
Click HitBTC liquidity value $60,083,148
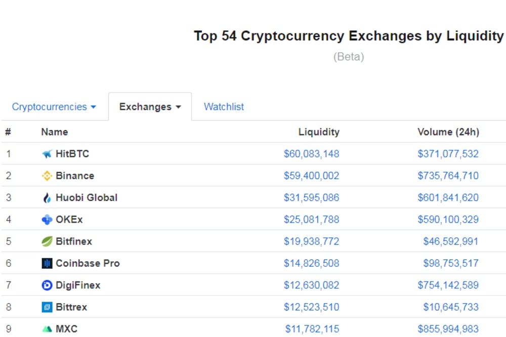311,154
